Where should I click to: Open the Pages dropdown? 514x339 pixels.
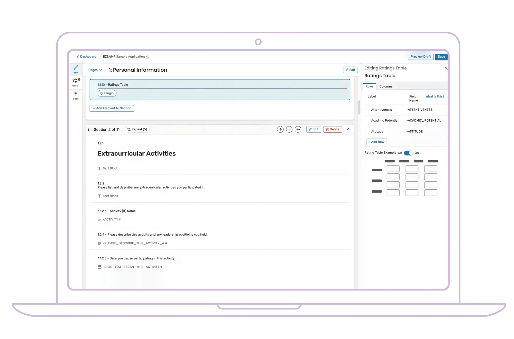[x=95, y=70]
